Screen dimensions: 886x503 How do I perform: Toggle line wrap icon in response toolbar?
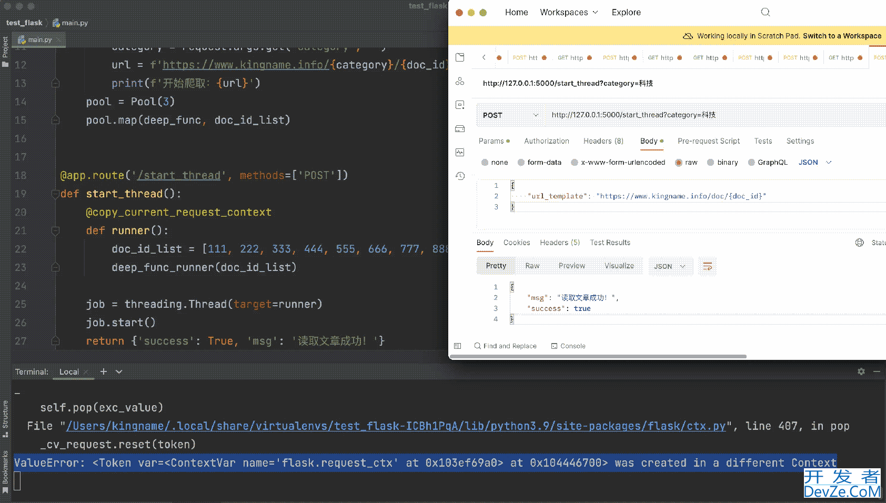pyautogui.click(x=708, y=266)
